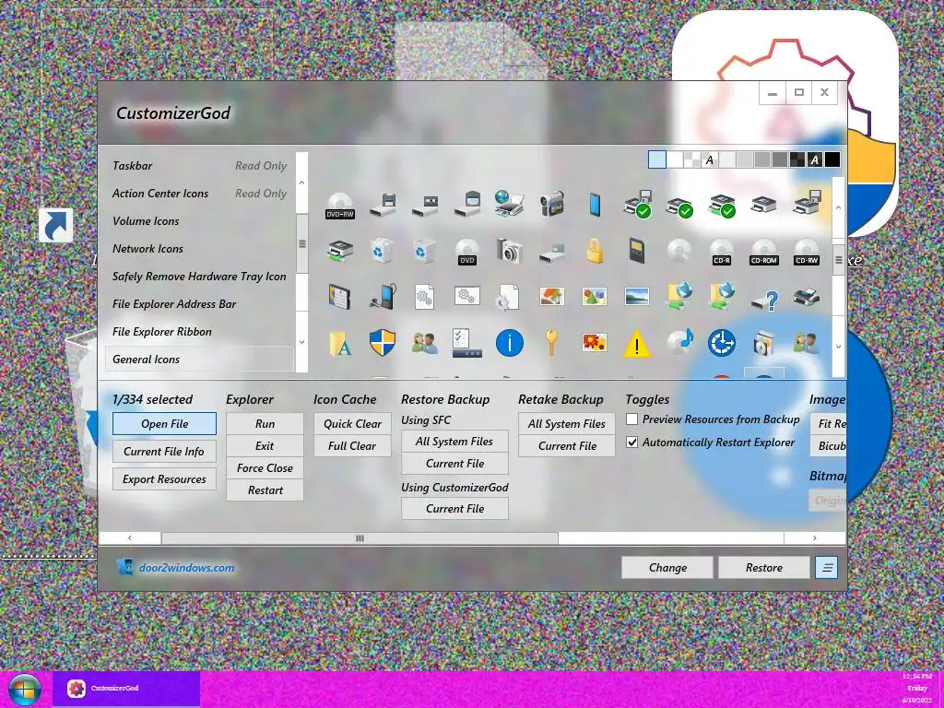The height and width of the screenshot is (708, 944).
Task: Select General Icons category
Action: (x=200, y=360)
